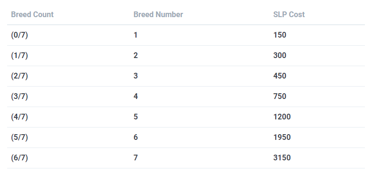Select the (5/7) breed count cell
The image size is (374, 177).
pyautogui.click(x=19, y=138)
